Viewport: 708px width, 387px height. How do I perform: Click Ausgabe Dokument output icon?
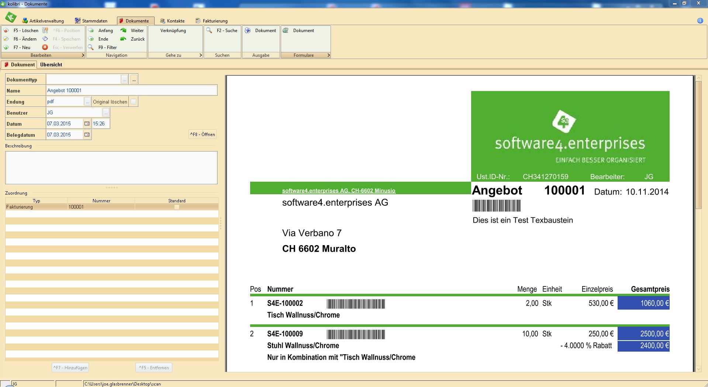tap(248, 30)
